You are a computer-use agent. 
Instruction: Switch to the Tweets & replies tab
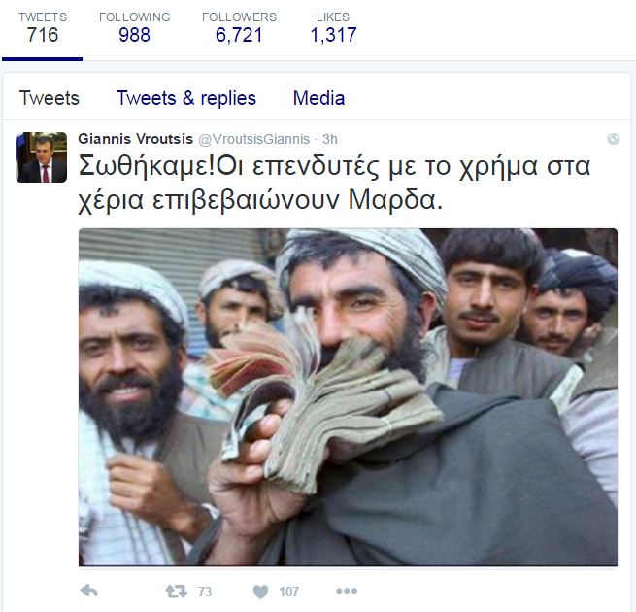(x=186, y=98)
